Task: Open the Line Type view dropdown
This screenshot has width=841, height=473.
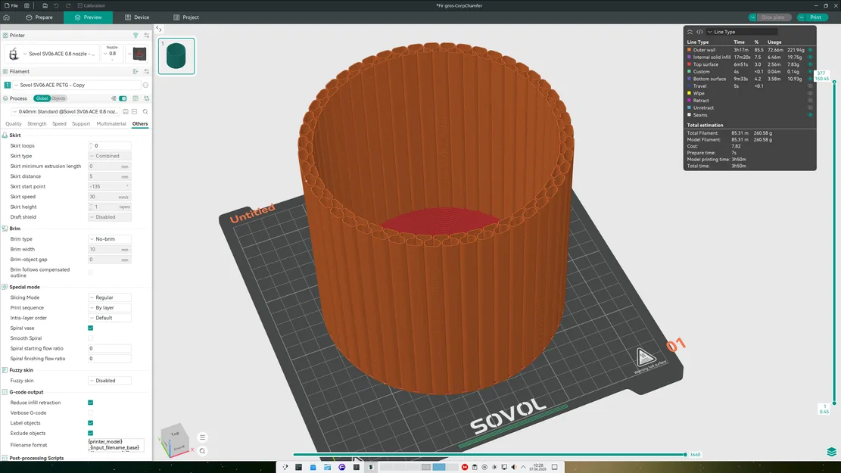Action: click(741, 32)
